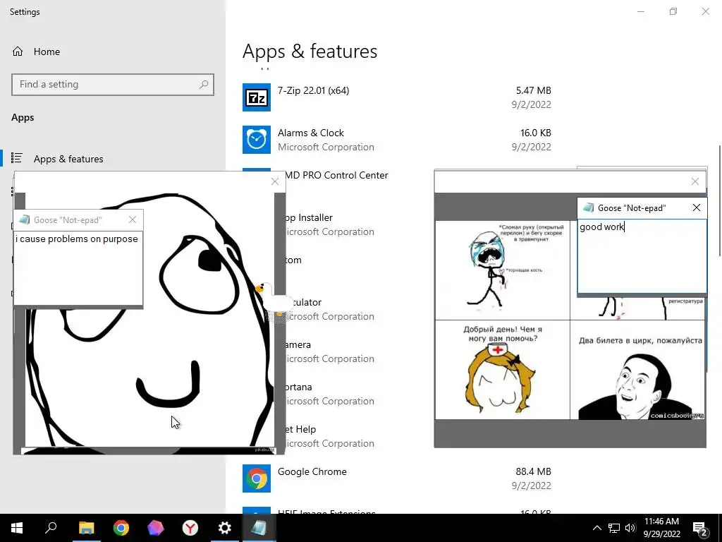Click the 16.0 KB size of Alarms & Clock
This screenshot has width=722, height=542.
click(536, 133)
